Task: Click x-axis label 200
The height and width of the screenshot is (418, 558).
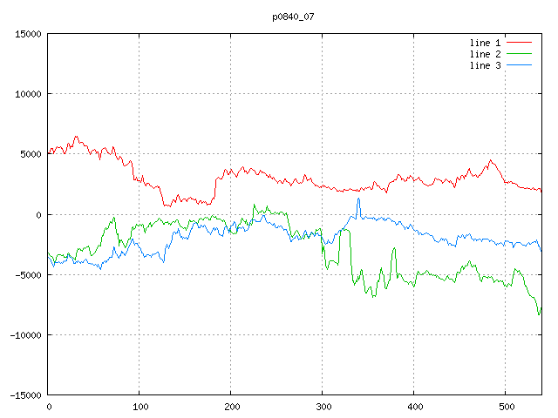Action: pos(232,407)
